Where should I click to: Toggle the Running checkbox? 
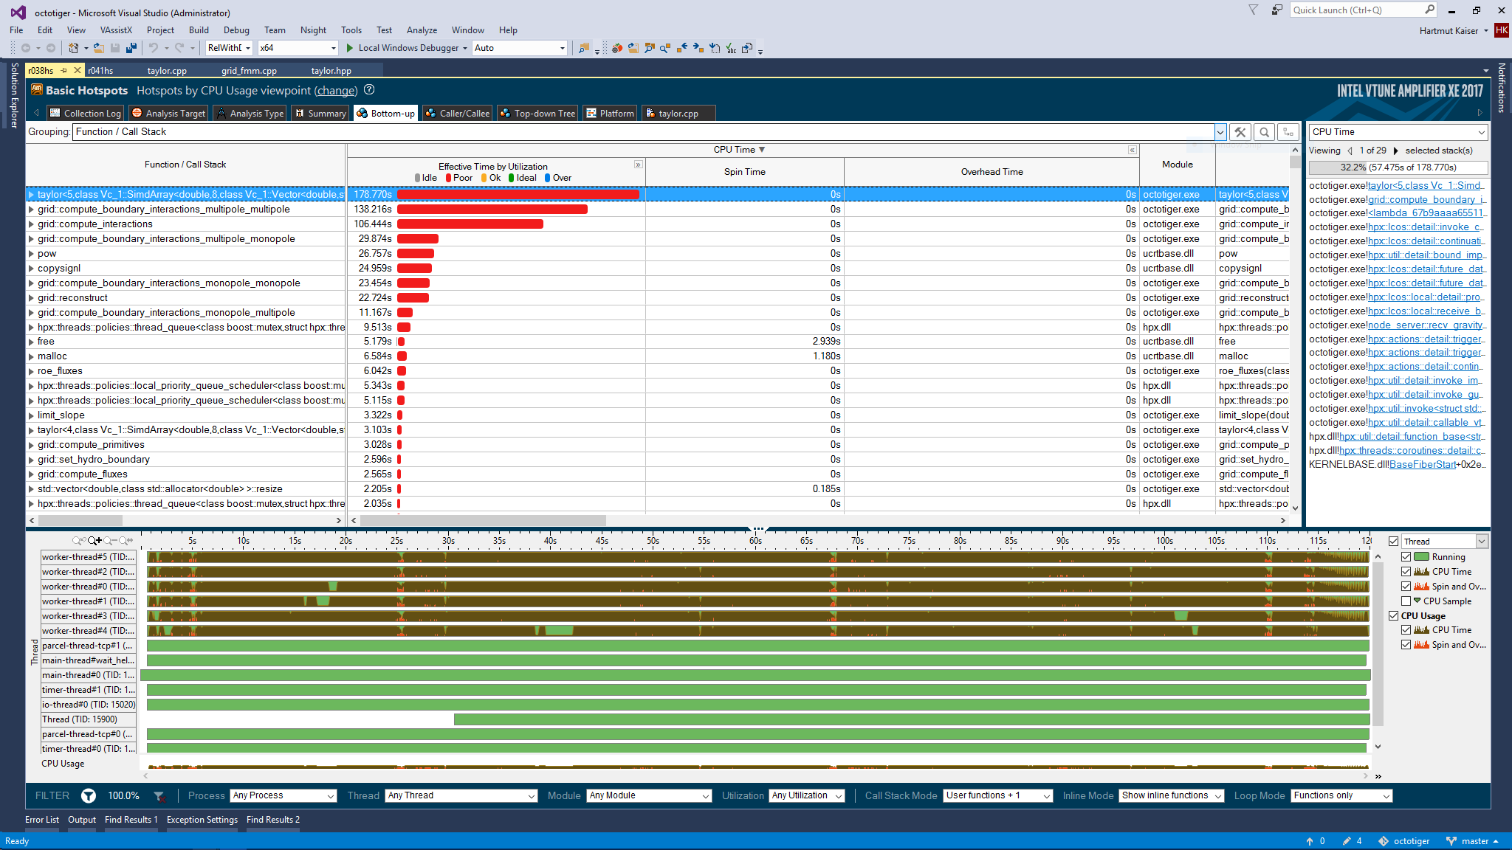coord(1406,557)
